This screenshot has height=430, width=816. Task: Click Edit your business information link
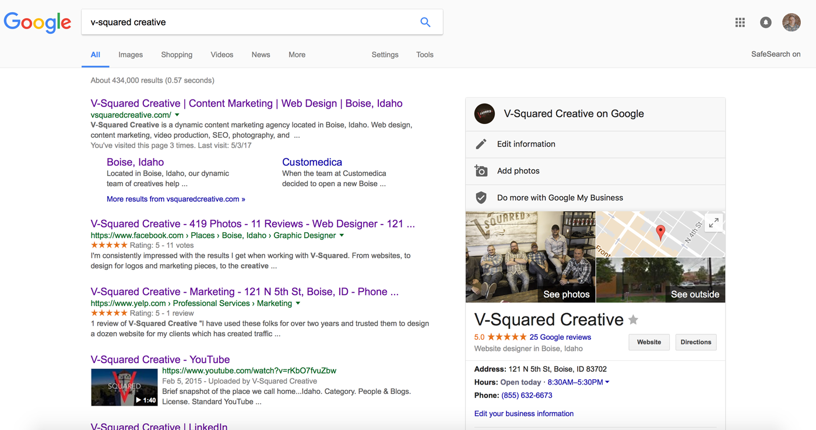click(524, 414)
